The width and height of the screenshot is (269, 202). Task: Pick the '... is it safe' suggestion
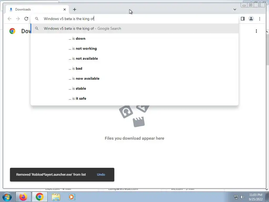point(134,98)
